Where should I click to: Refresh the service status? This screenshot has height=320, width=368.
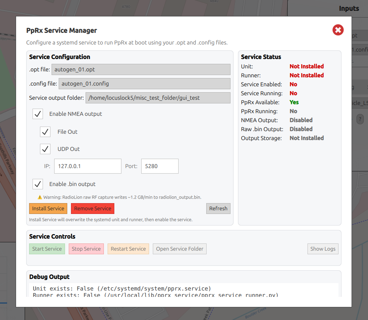coord(218,209)
